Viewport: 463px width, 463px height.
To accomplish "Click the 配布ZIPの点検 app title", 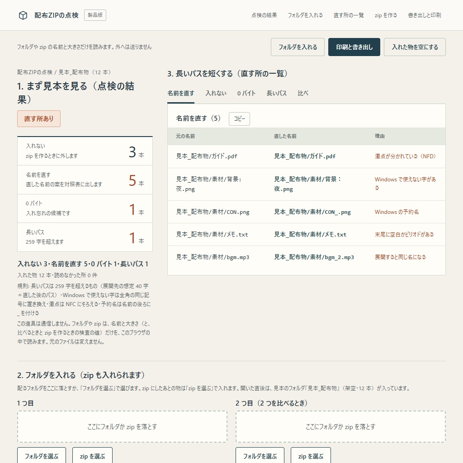I will coord(57,15).
